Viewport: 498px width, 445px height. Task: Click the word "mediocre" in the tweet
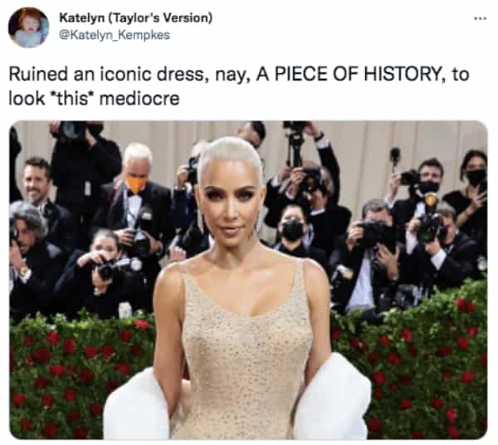point(139,99)
